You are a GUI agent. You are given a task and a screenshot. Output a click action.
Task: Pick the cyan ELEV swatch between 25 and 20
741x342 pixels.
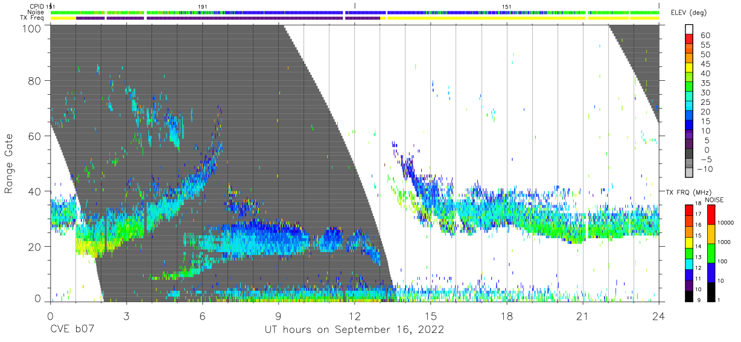click(x=690, y=107)
